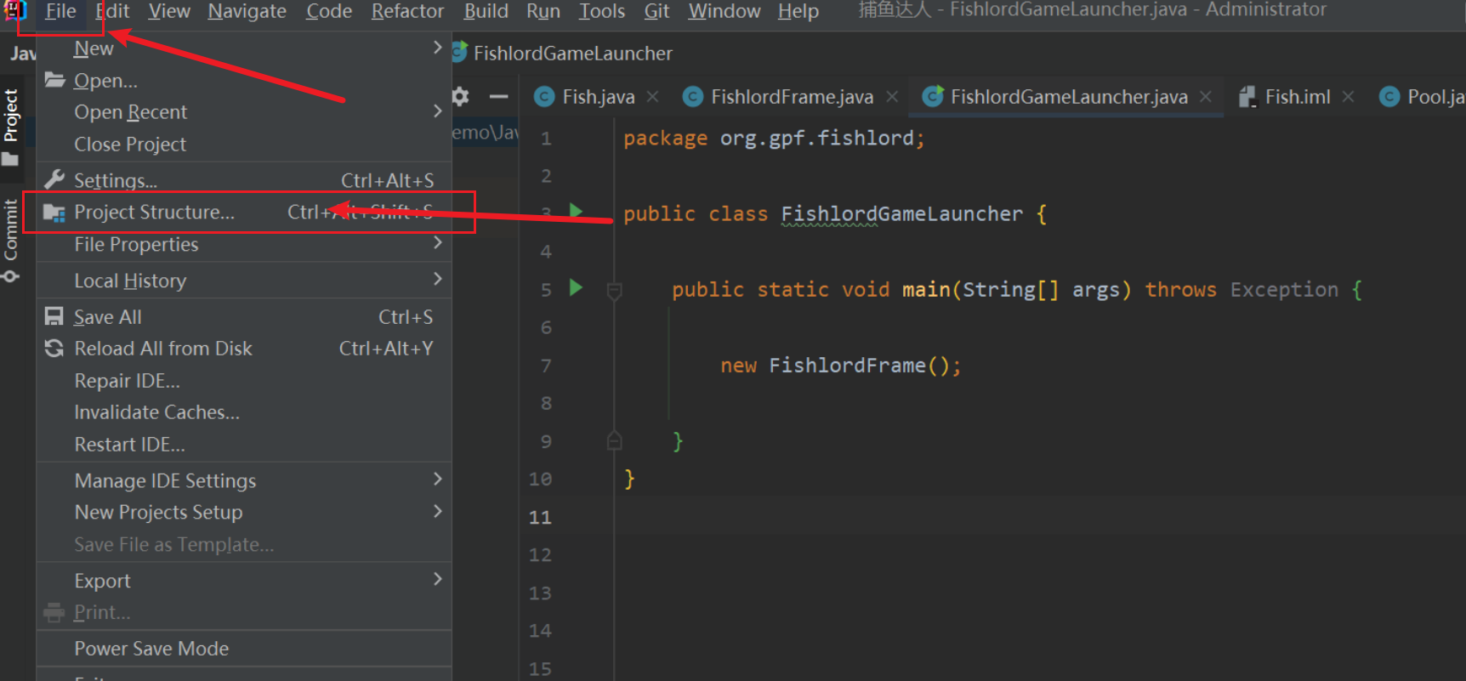Expand the File Properties submenu arrow
The image size is (1466, 681).
pyautogui.click(x=437, y=243)
